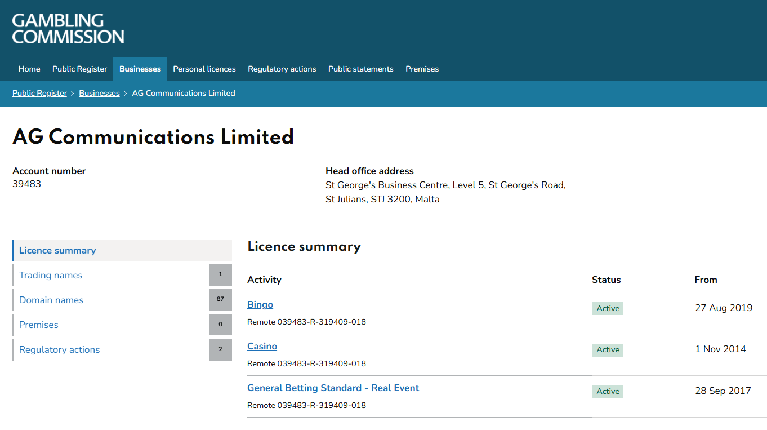Click the Active status for Casino
767x430 pixels.
pyautogui.click(x=608, y=349)
